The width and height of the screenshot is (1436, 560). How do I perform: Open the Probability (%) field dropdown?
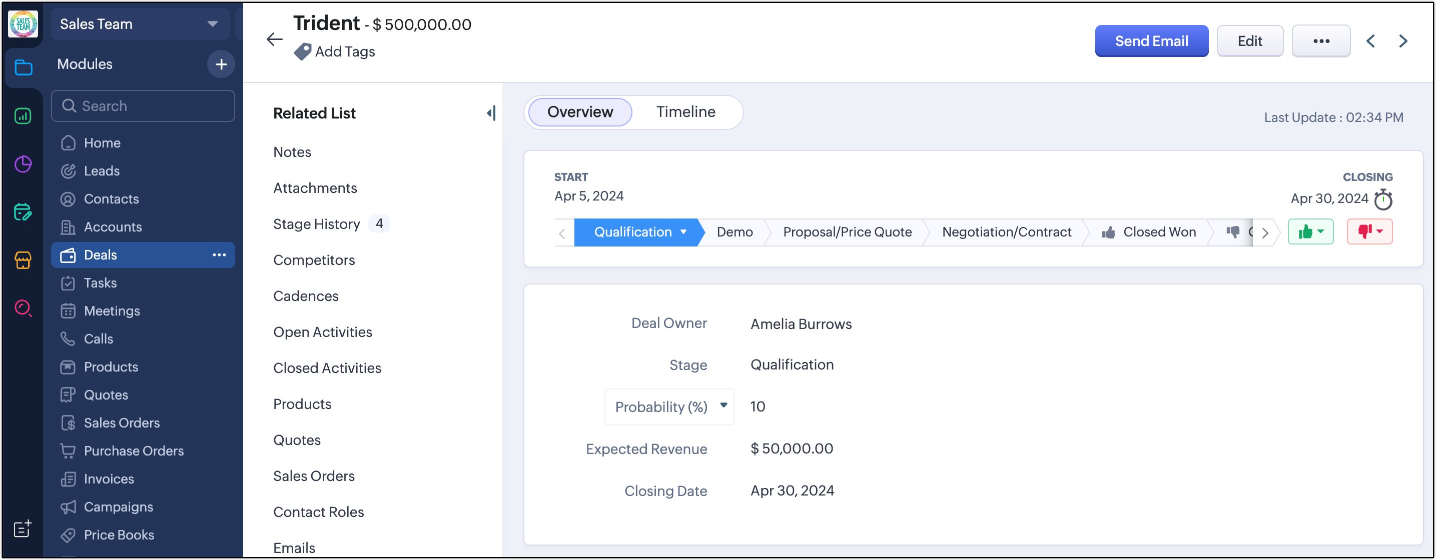724,405
